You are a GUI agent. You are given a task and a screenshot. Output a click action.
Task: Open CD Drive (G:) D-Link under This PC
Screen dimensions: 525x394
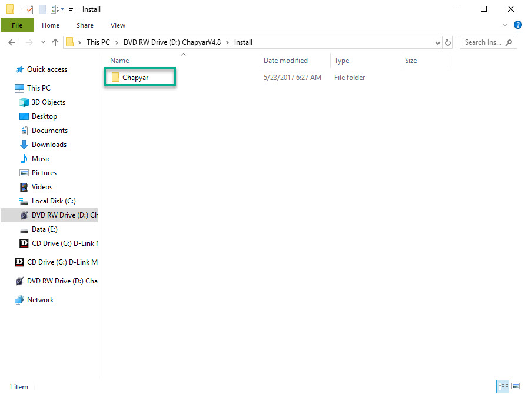tap(59, 243)
